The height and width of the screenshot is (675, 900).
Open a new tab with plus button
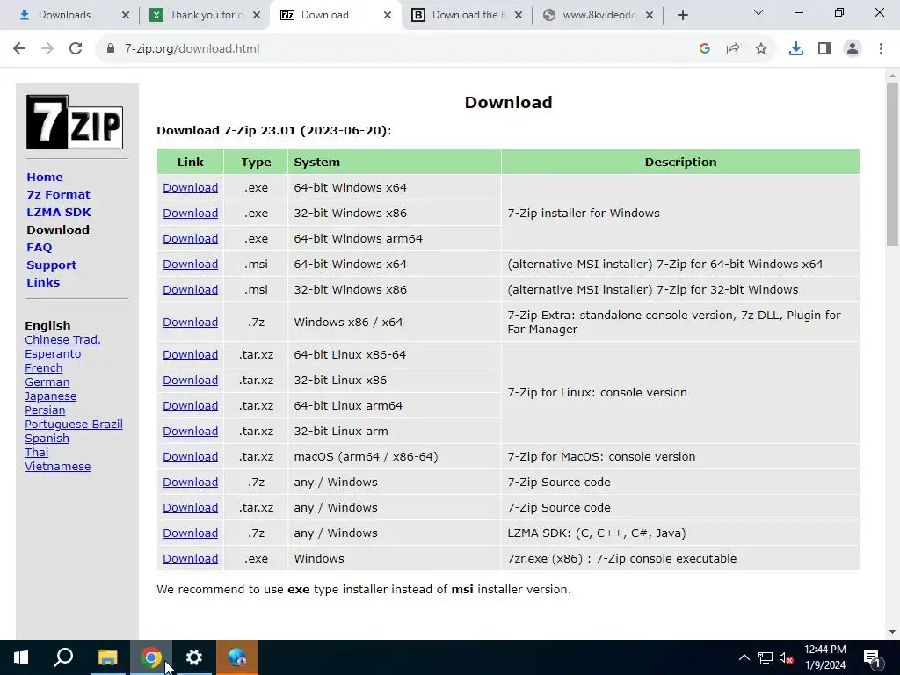click(682, 16)
